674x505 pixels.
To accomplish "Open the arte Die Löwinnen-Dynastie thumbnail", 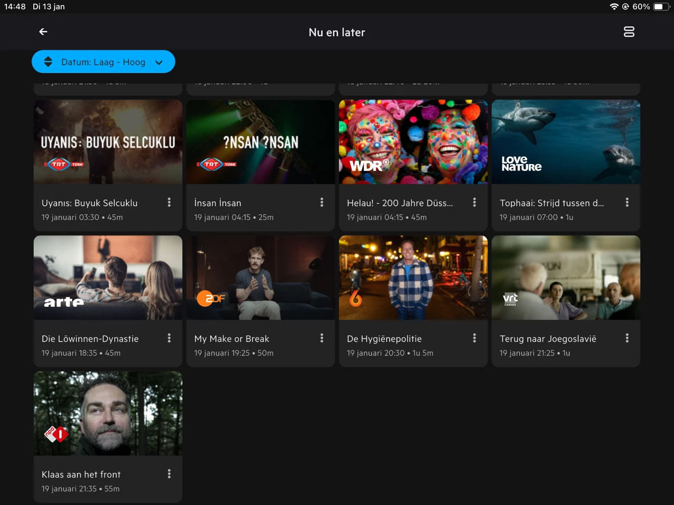I will pos(108,278).
